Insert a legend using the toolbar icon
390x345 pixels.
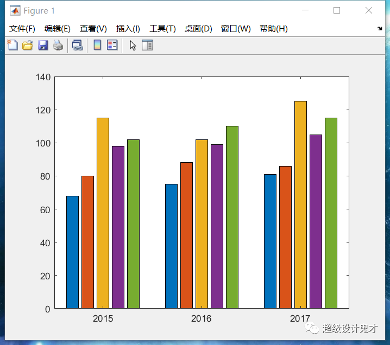(112, 45)
